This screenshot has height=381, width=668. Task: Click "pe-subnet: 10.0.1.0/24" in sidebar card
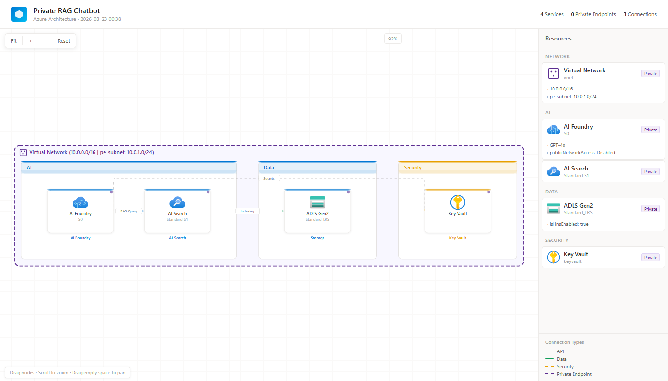[x=573, y=96]
